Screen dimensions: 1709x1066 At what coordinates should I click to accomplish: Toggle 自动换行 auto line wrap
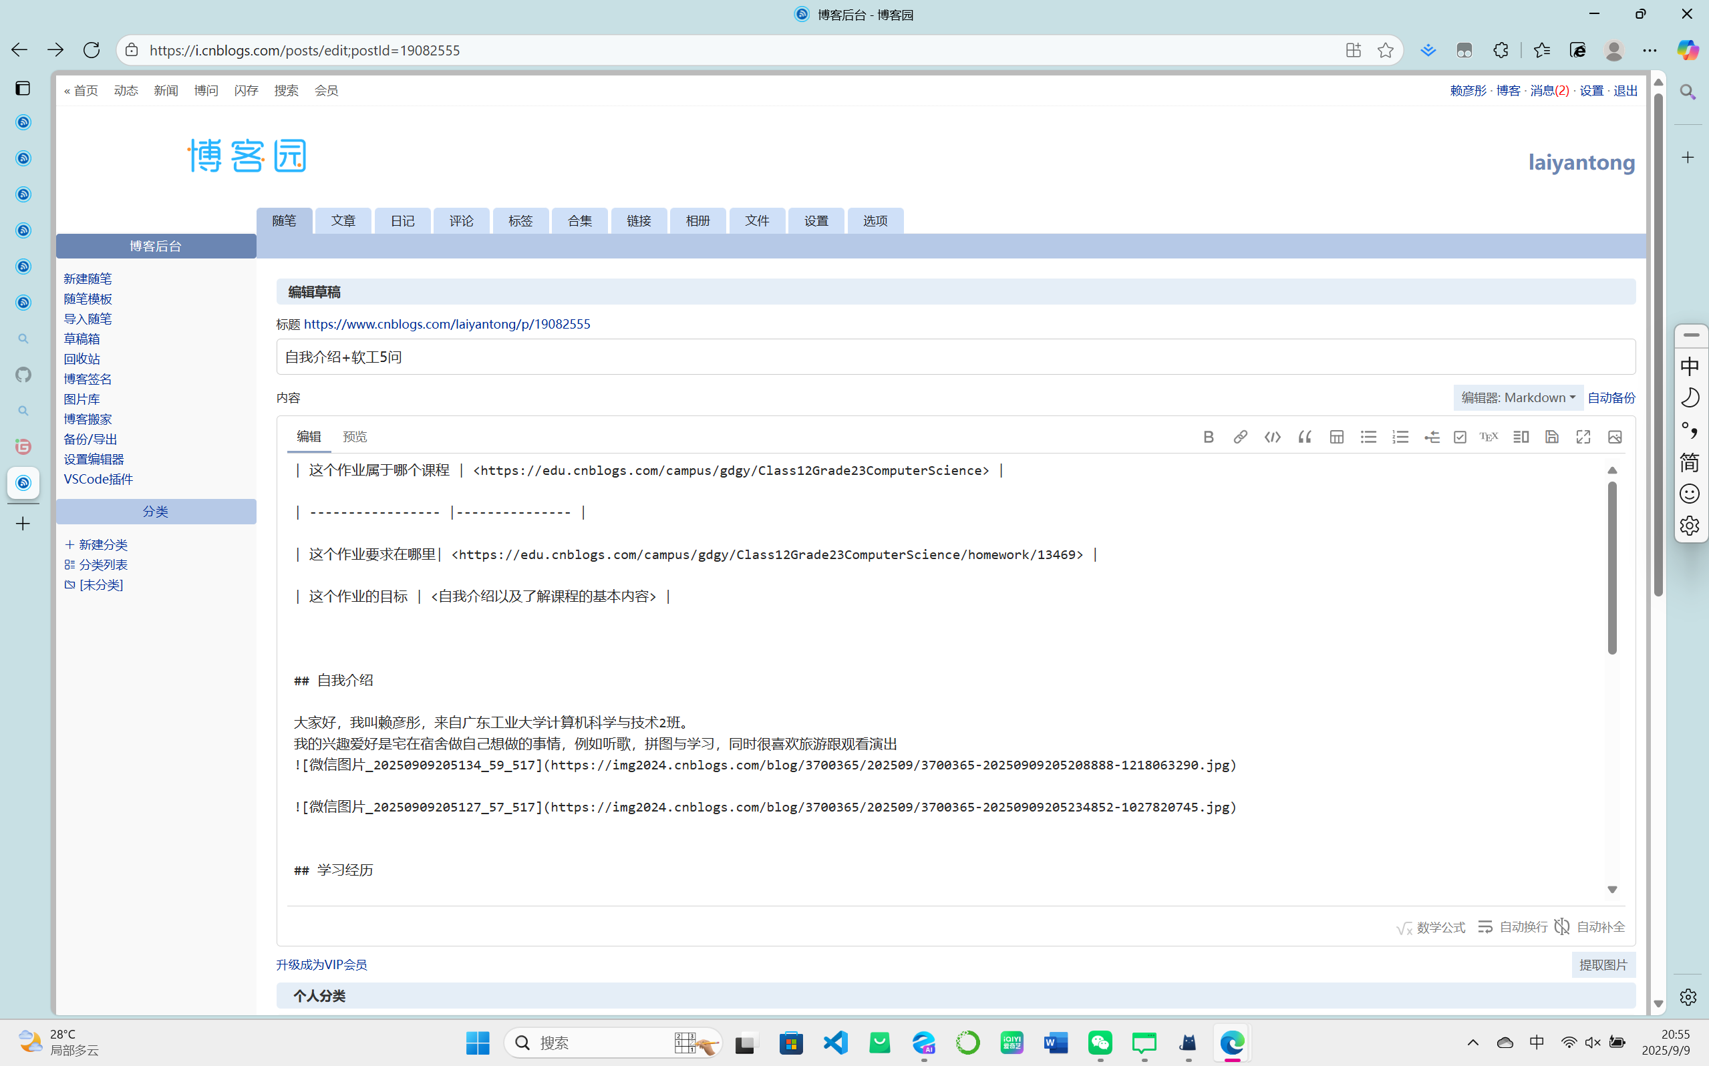(x=1513, y=927)
